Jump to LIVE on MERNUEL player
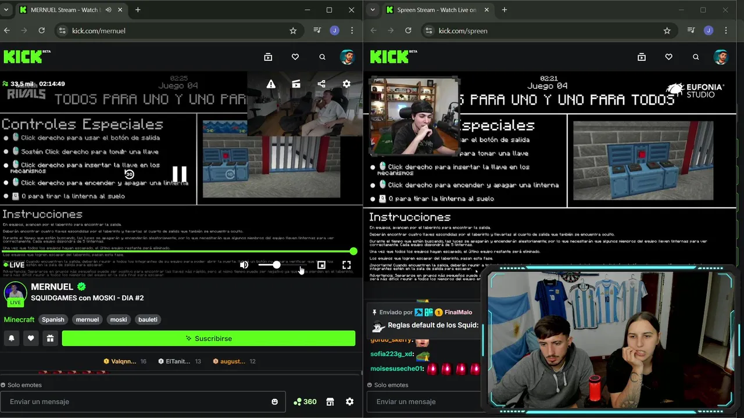This screenshot has width=744, height=418. click(13, 265)
